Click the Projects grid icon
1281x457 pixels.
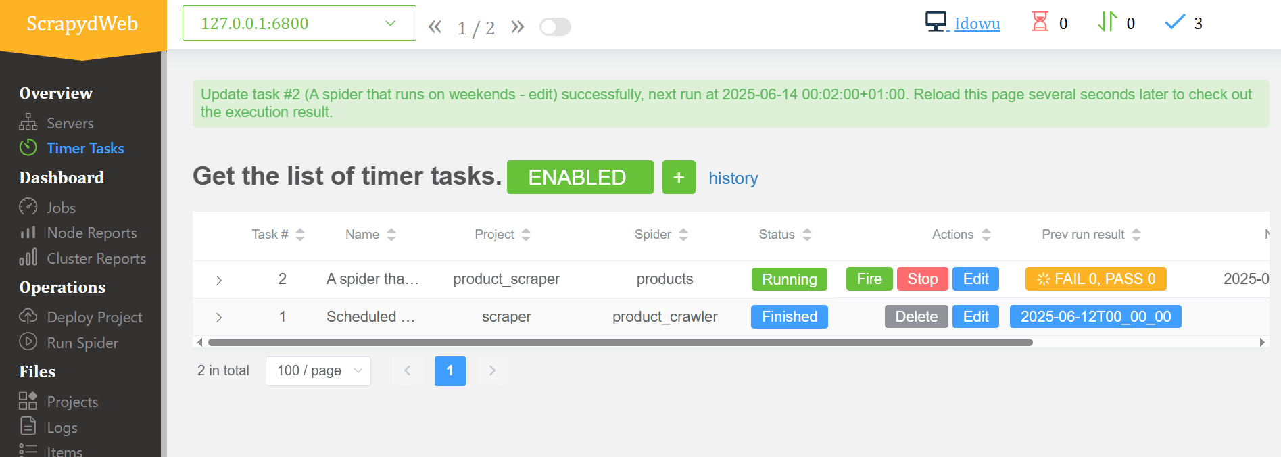click(x=28, y=400)
